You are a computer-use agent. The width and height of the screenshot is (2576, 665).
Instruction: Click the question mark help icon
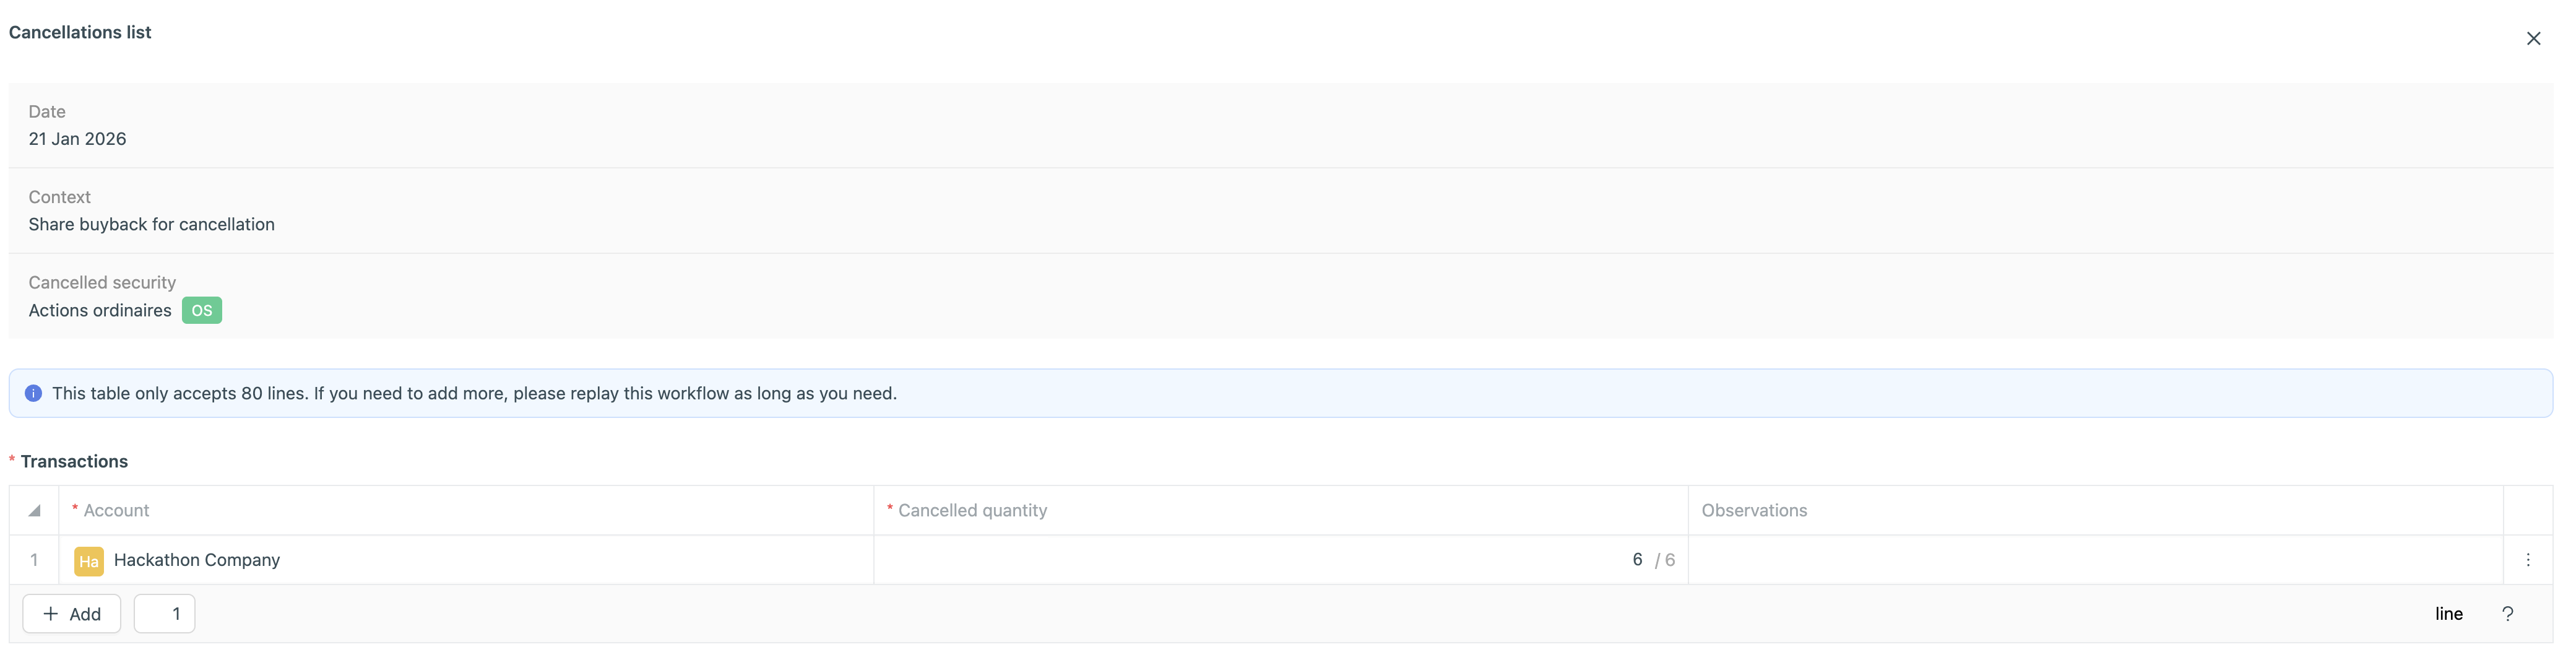[2506, 614]
